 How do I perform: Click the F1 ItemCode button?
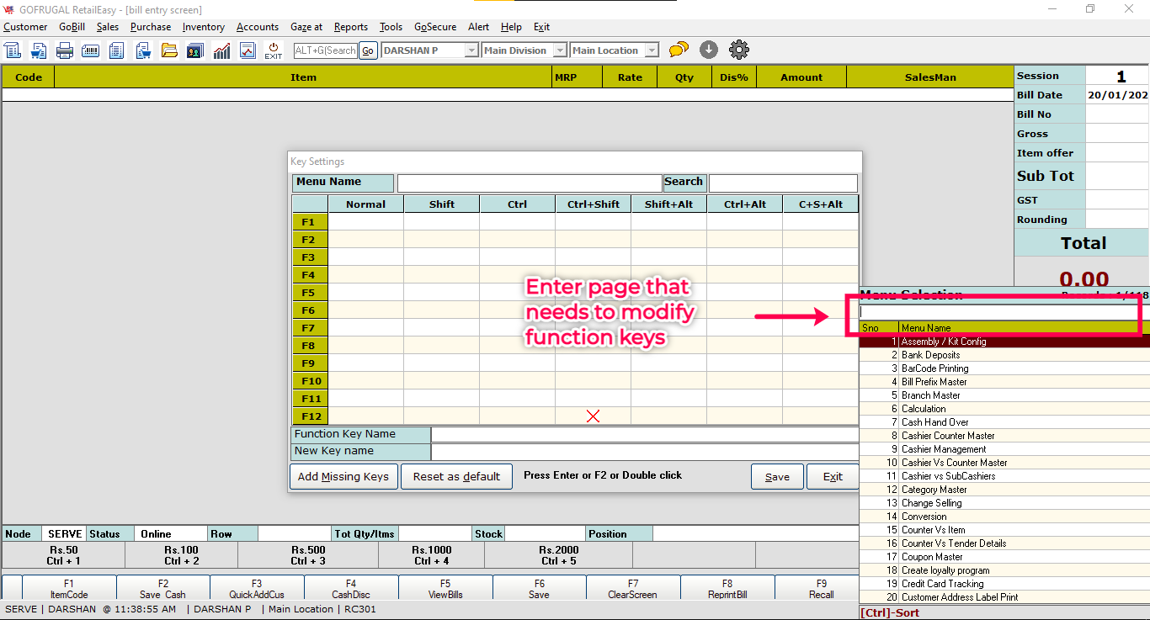pos(69,589)
